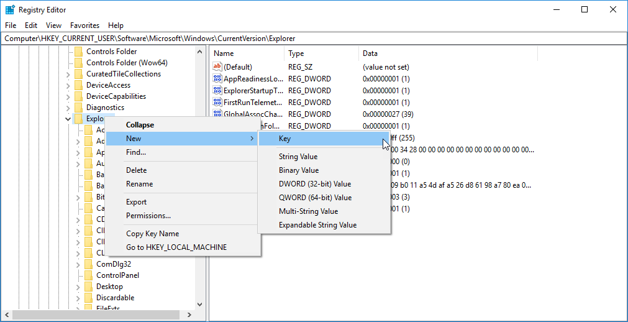Choose Permissions... in the context menu

pos(183,215)
